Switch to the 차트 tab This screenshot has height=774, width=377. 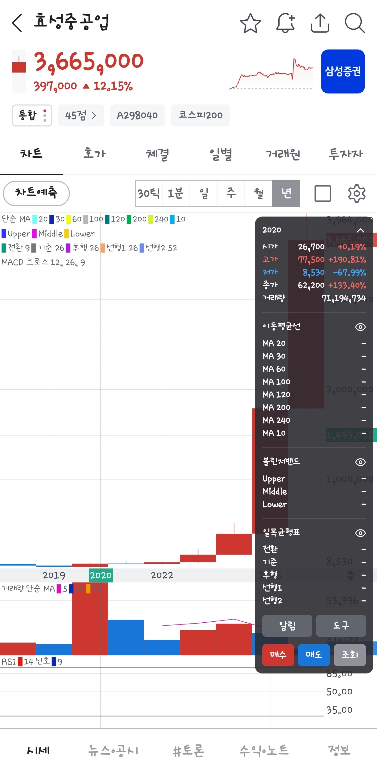pos(31,153)
